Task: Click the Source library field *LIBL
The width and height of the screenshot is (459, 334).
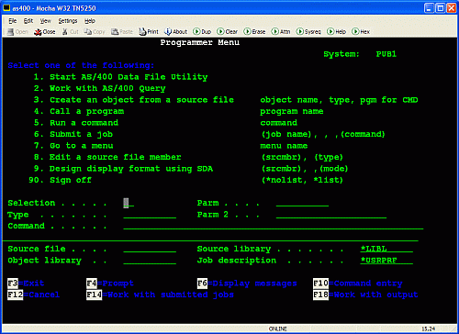Action: click(386, 249)
